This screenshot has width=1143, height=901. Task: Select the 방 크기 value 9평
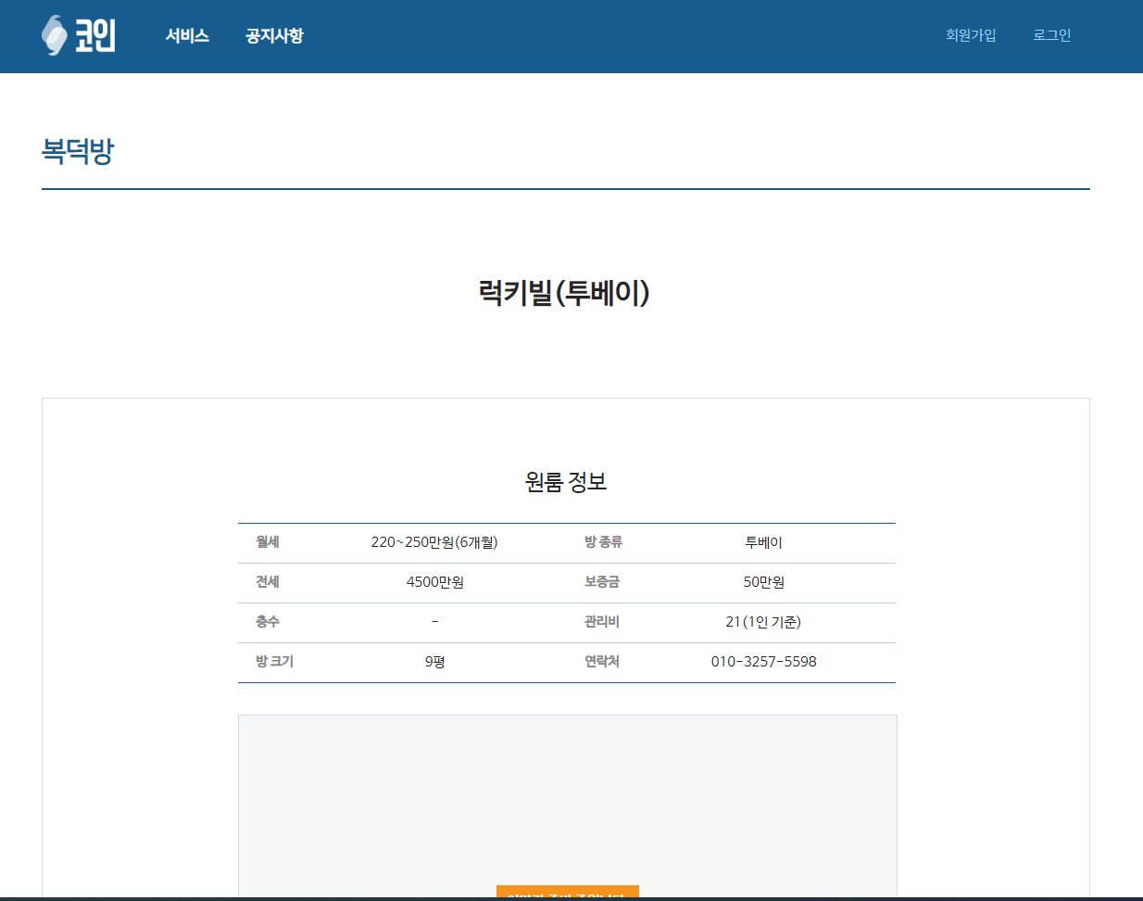tap(432, 662)
